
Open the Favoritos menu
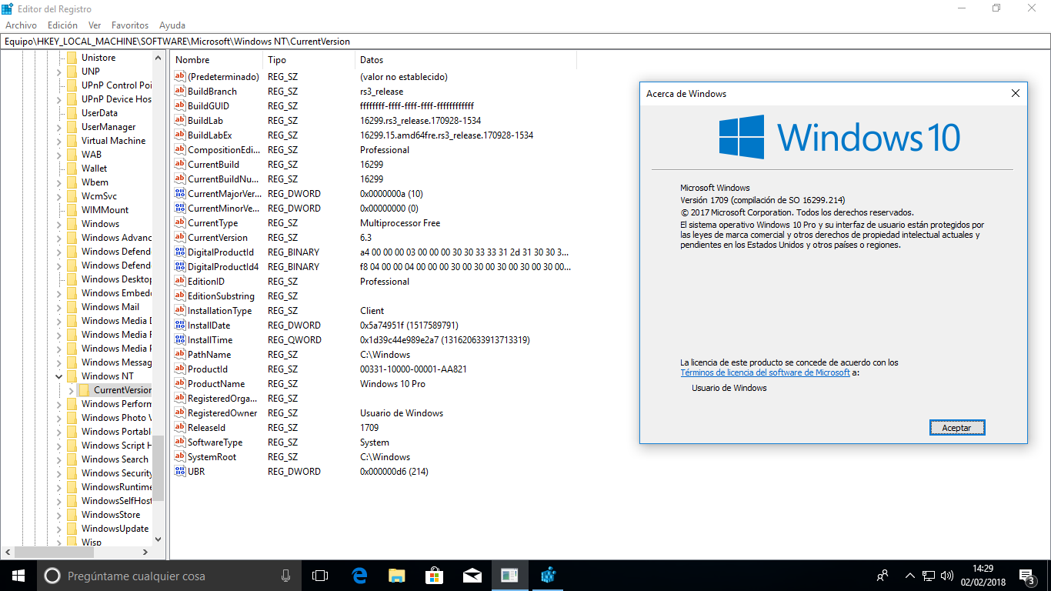point(130,25)
